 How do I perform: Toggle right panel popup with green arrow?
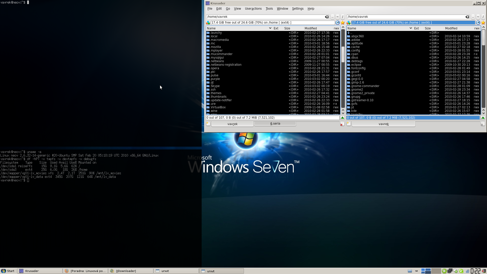pos(483,118)
